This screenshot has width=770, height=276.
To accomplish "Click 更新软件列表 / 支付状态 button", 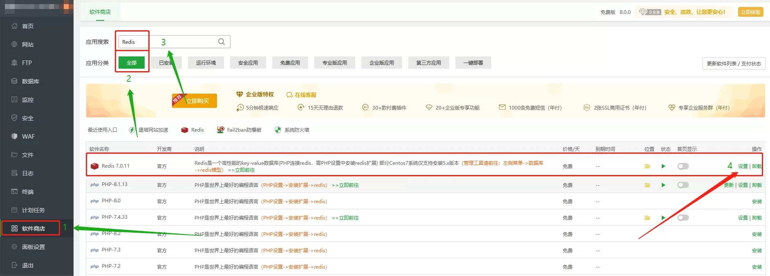I will click(x=734, y=64).
